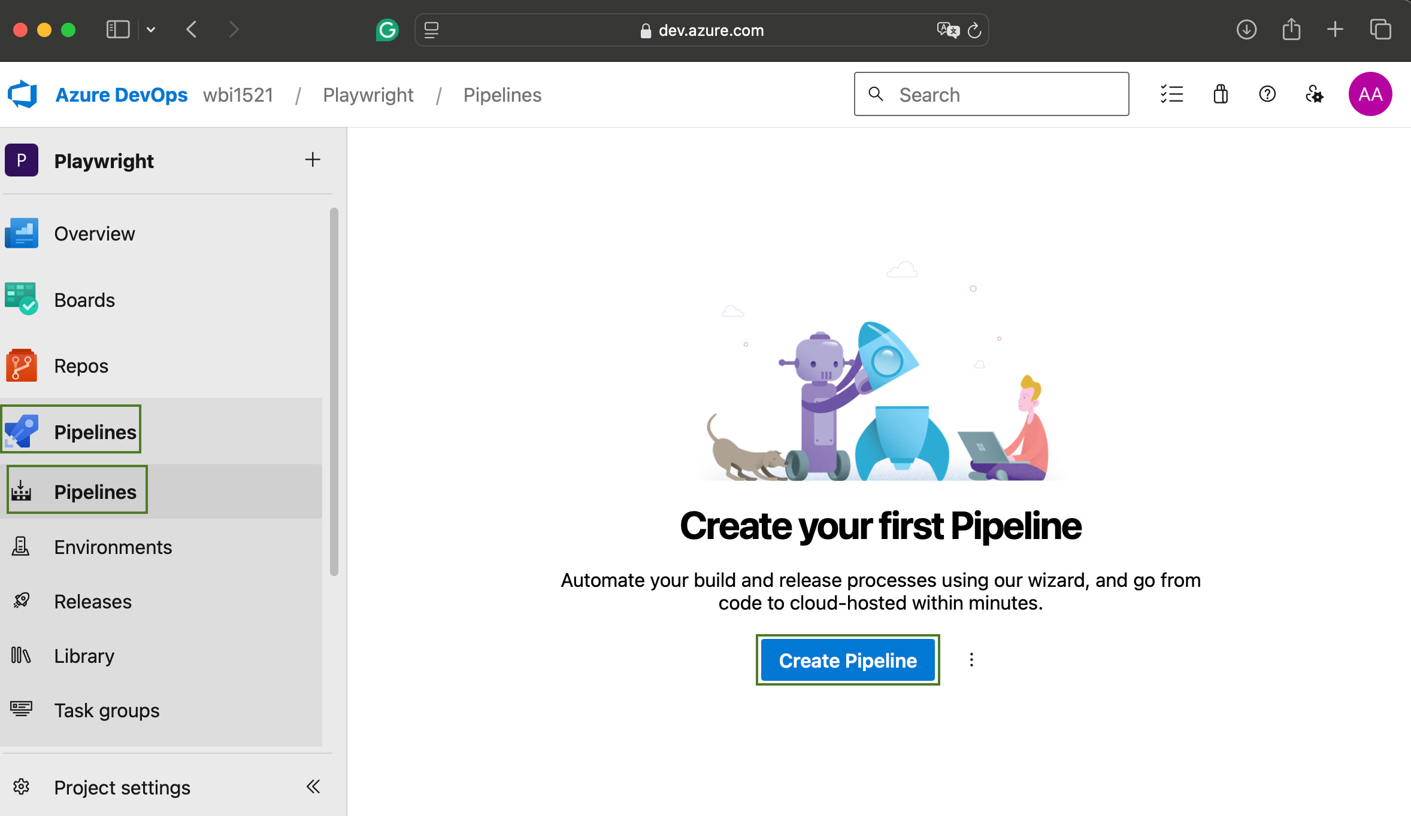Go back in Safari
The height and width of the screenshot is (816, 1411).
[192, 29]
